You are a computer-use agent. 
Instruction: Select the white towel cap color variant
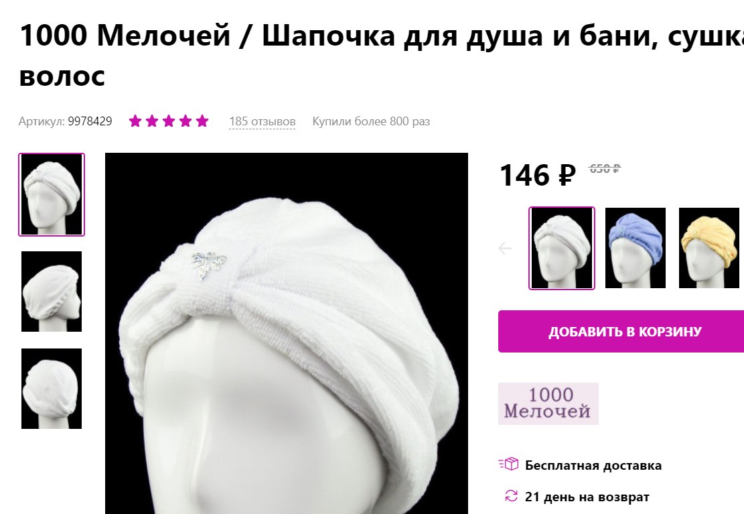coord(562,248)
